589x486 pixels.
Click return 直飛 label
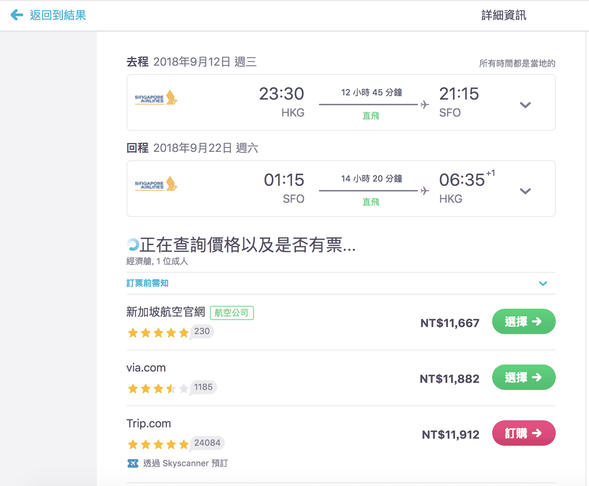pyautogui.click(x=371, y=202)
